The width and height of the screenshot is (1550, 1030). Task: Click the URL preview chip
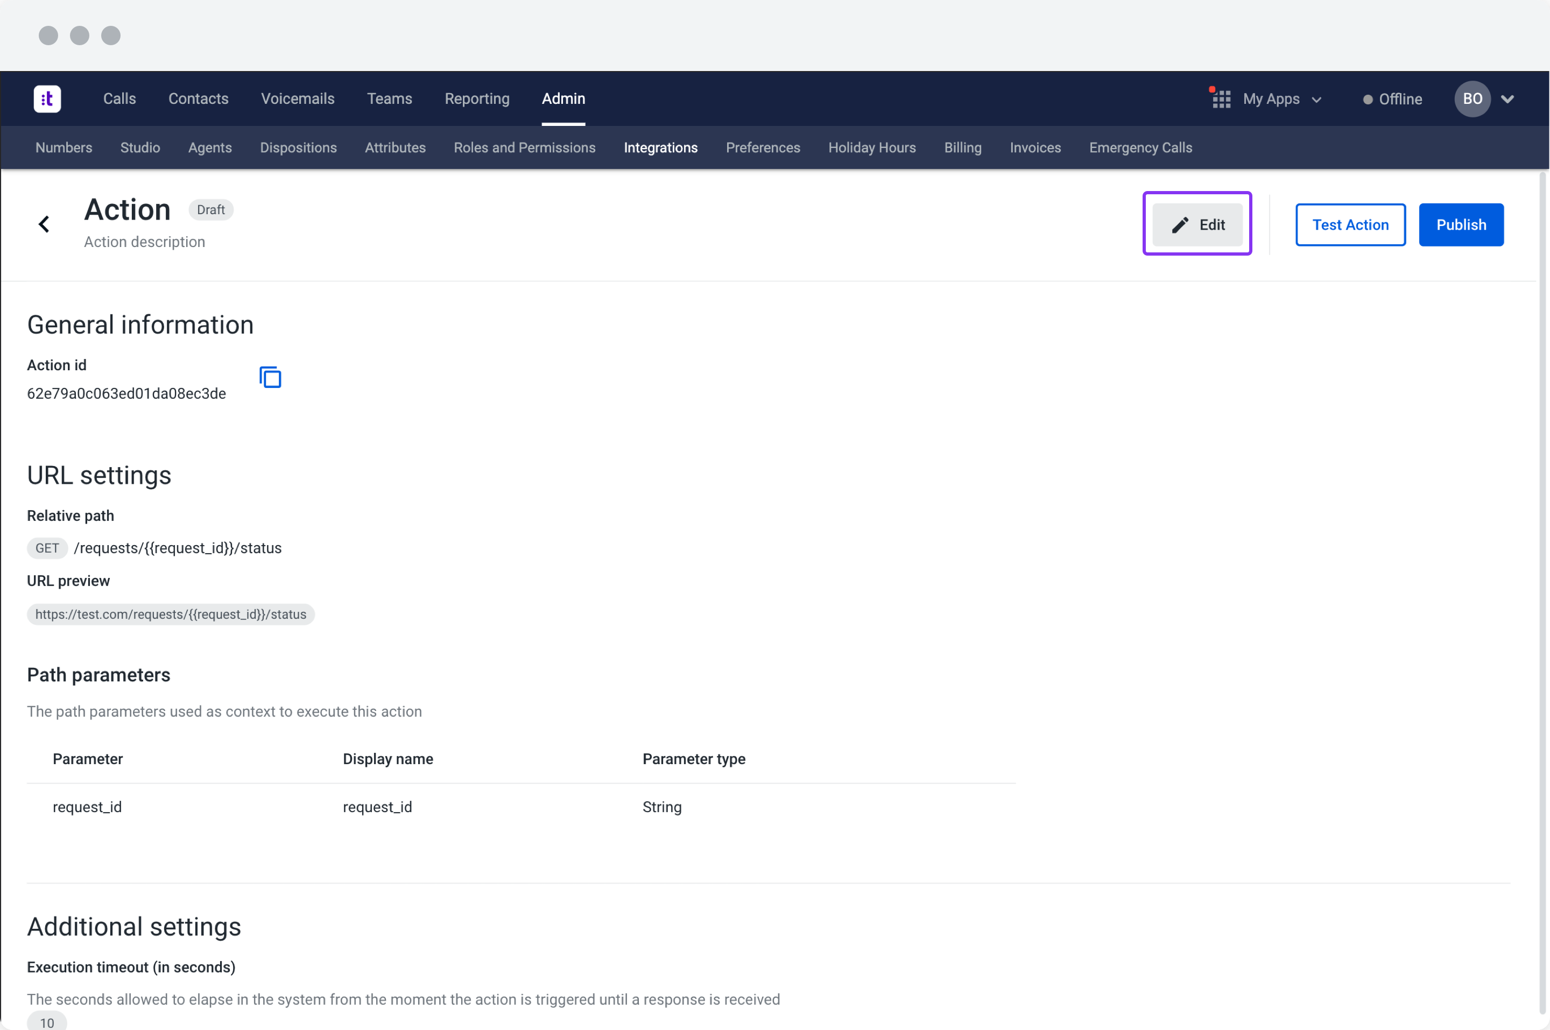coord(170,614)
